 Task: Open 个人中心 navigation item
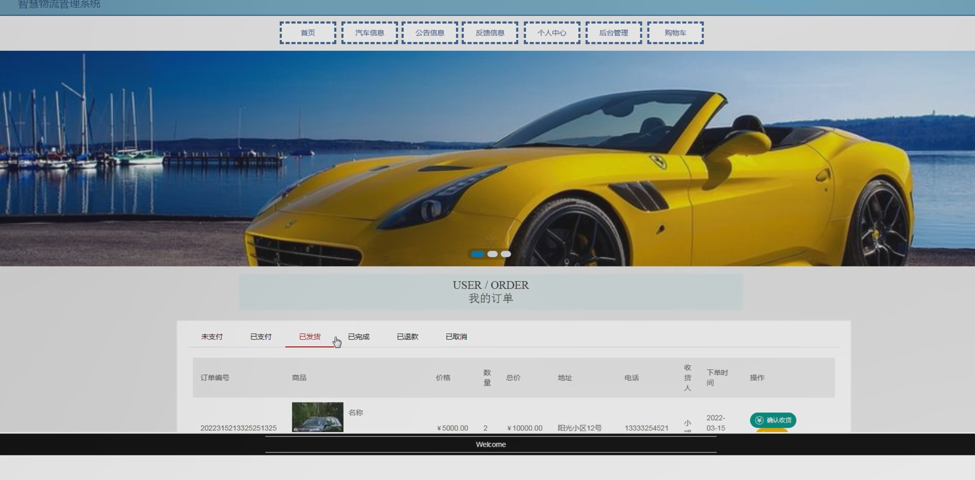(x=552, y=33)
